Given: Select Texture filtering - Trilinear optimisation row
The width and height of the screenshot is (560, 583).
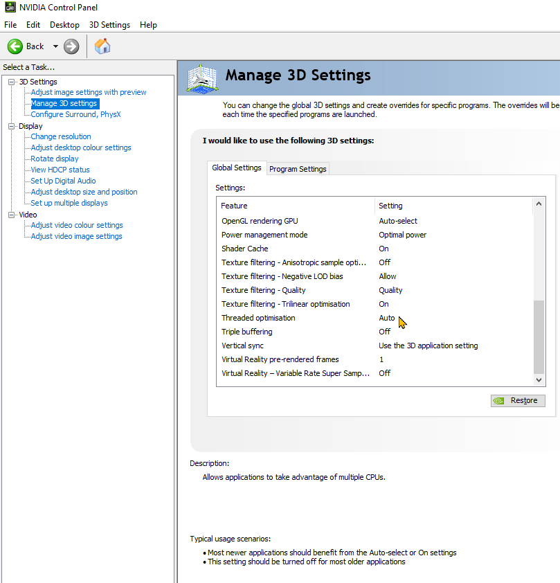Looking at the screenshot, I should click(374, 304).
